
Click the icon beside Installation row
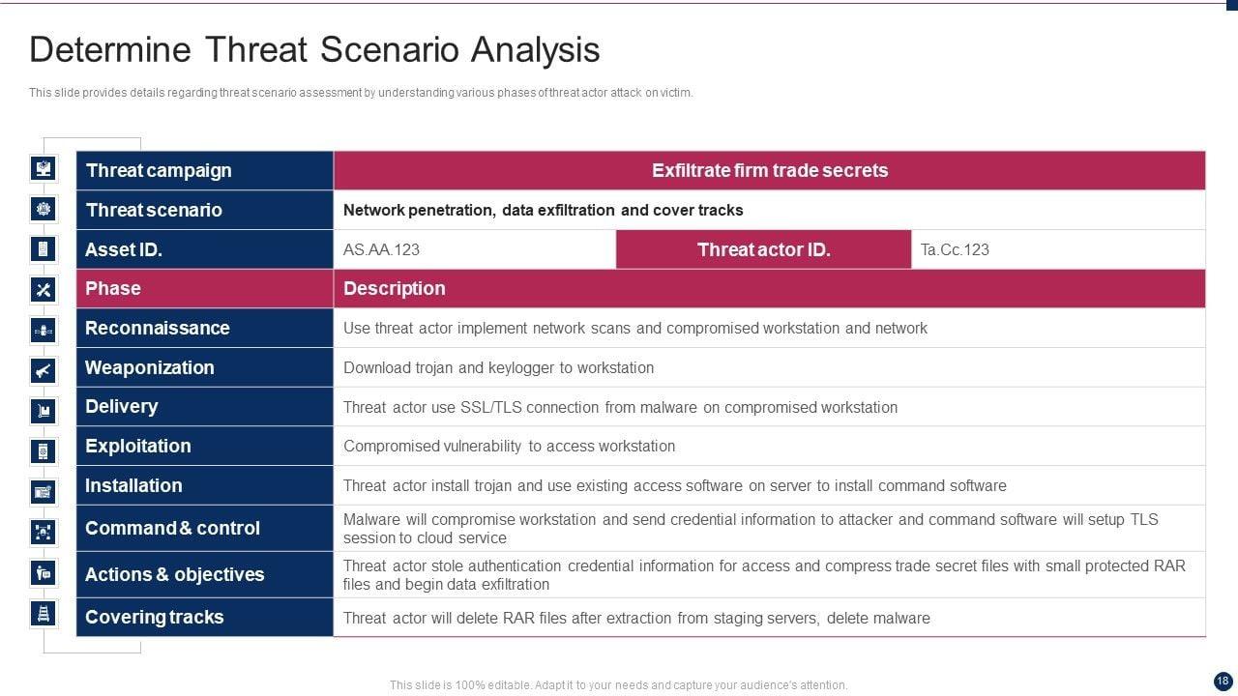[43, 491]
